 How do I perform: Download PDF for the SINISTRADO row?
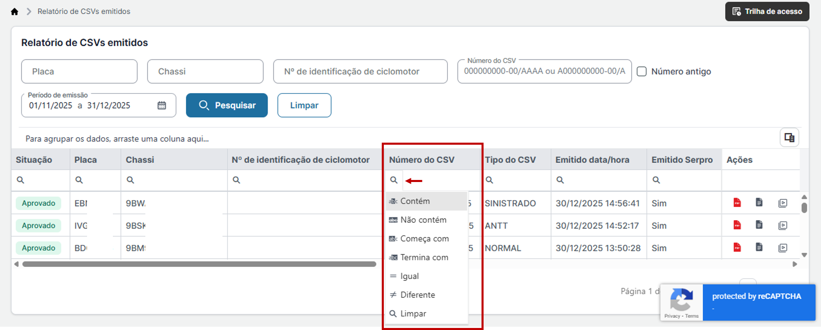pyautogui.click(x=737, y=203)
